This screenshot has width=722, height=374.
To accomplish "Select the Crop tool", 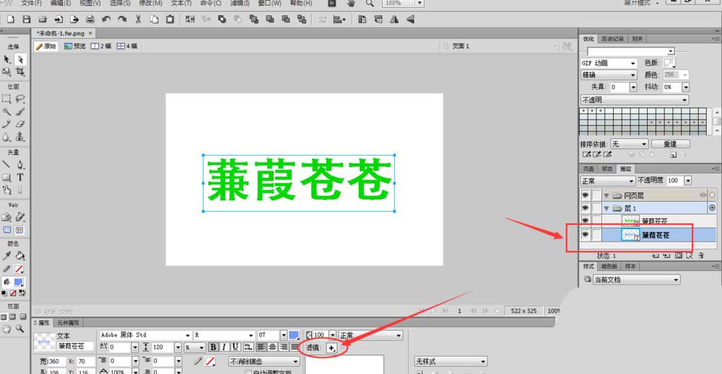I will 20,72.
